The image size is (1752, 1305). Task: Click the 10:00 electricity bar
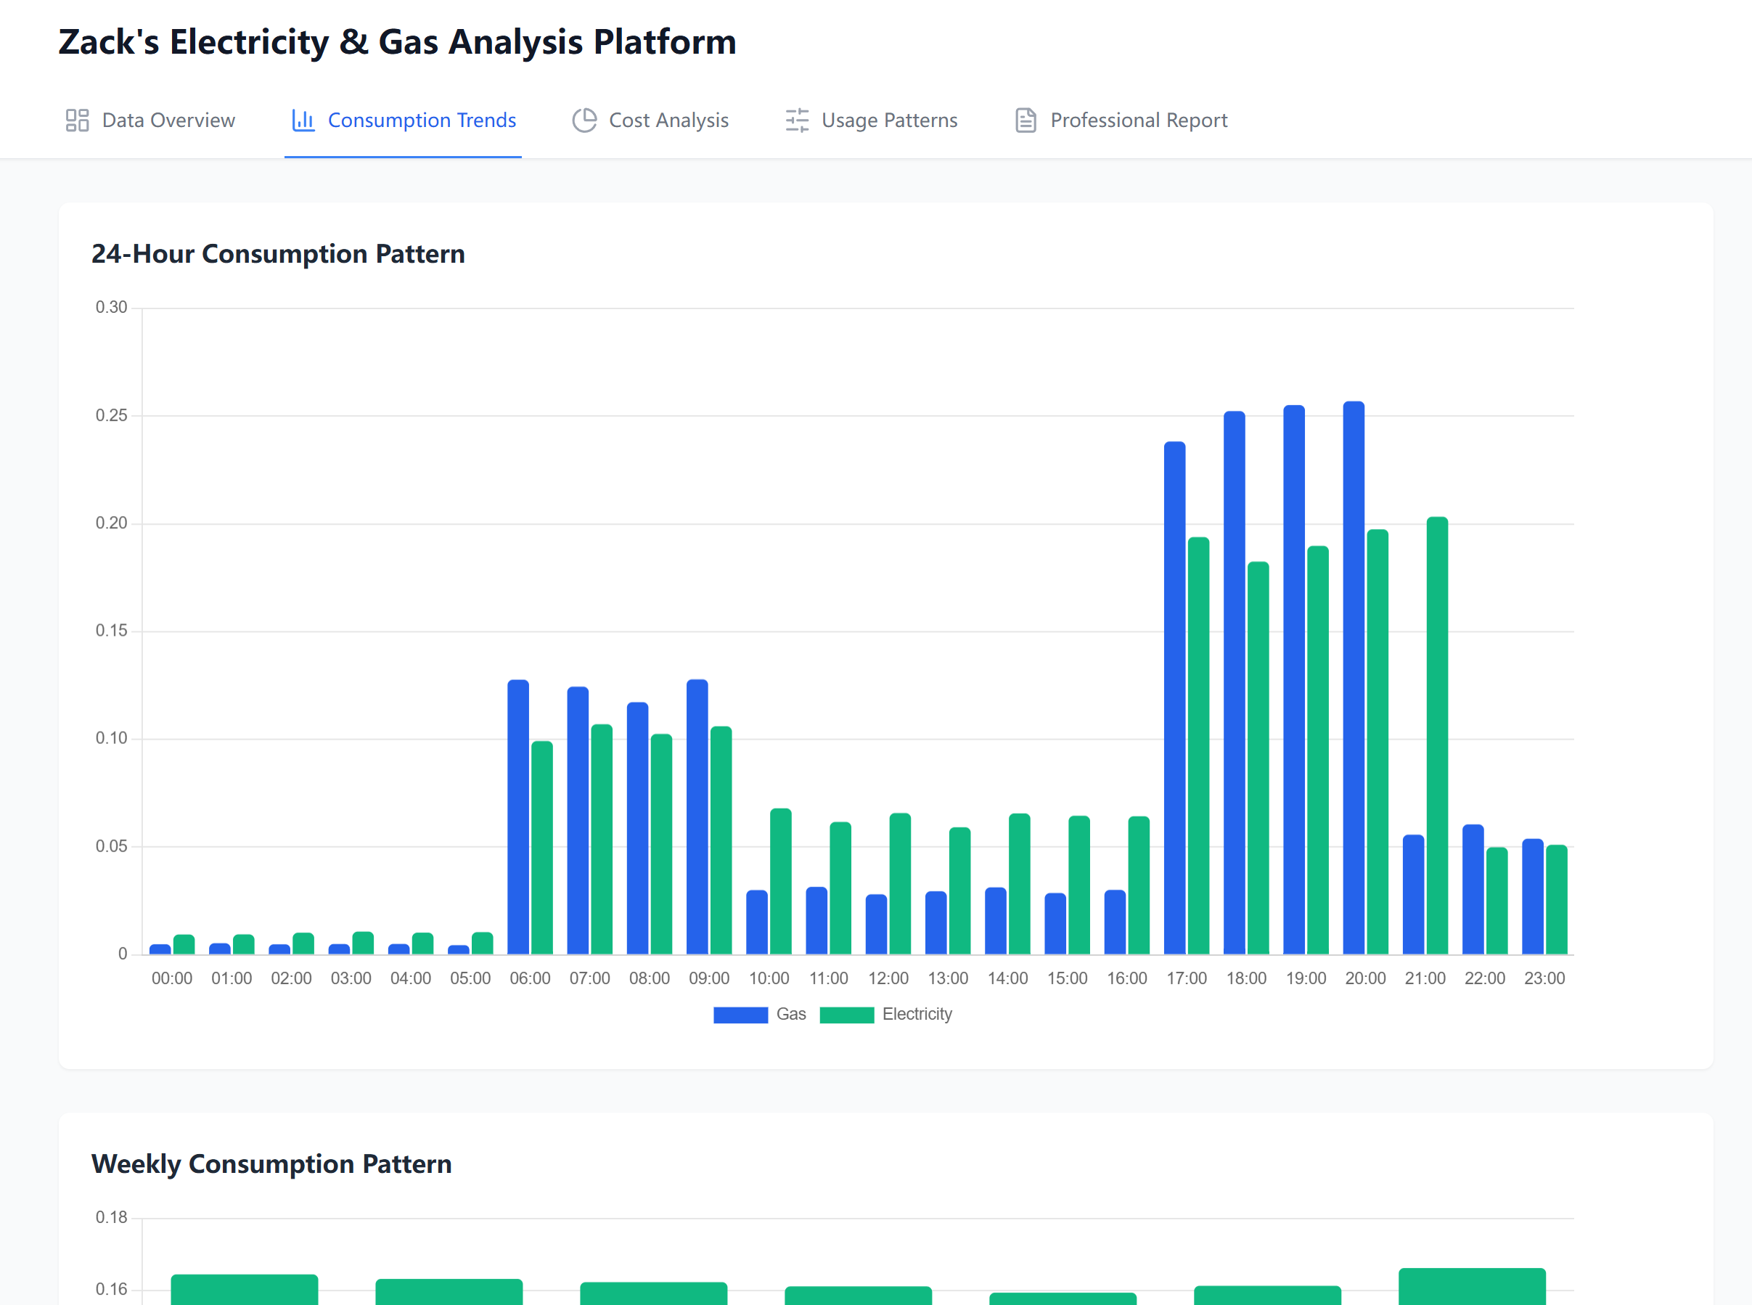pos(780,882)
